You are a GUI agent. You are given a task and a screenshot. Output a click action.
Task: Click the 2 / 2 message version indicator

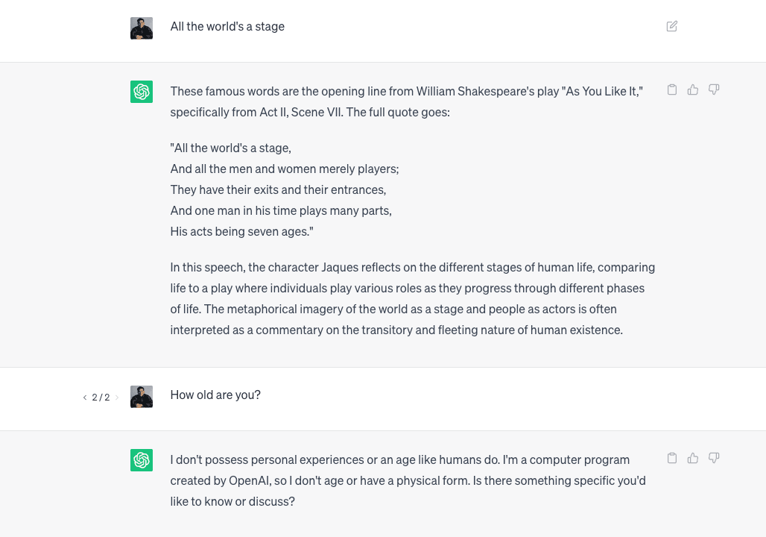click(101, 398)
